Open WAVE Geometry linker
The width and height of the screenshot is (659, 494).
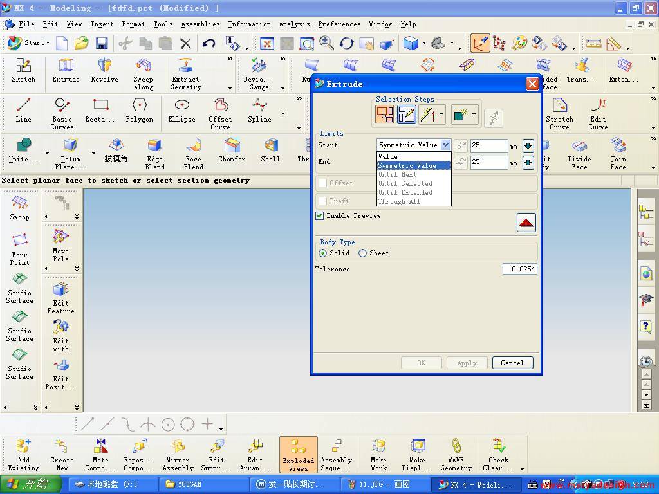456,455
